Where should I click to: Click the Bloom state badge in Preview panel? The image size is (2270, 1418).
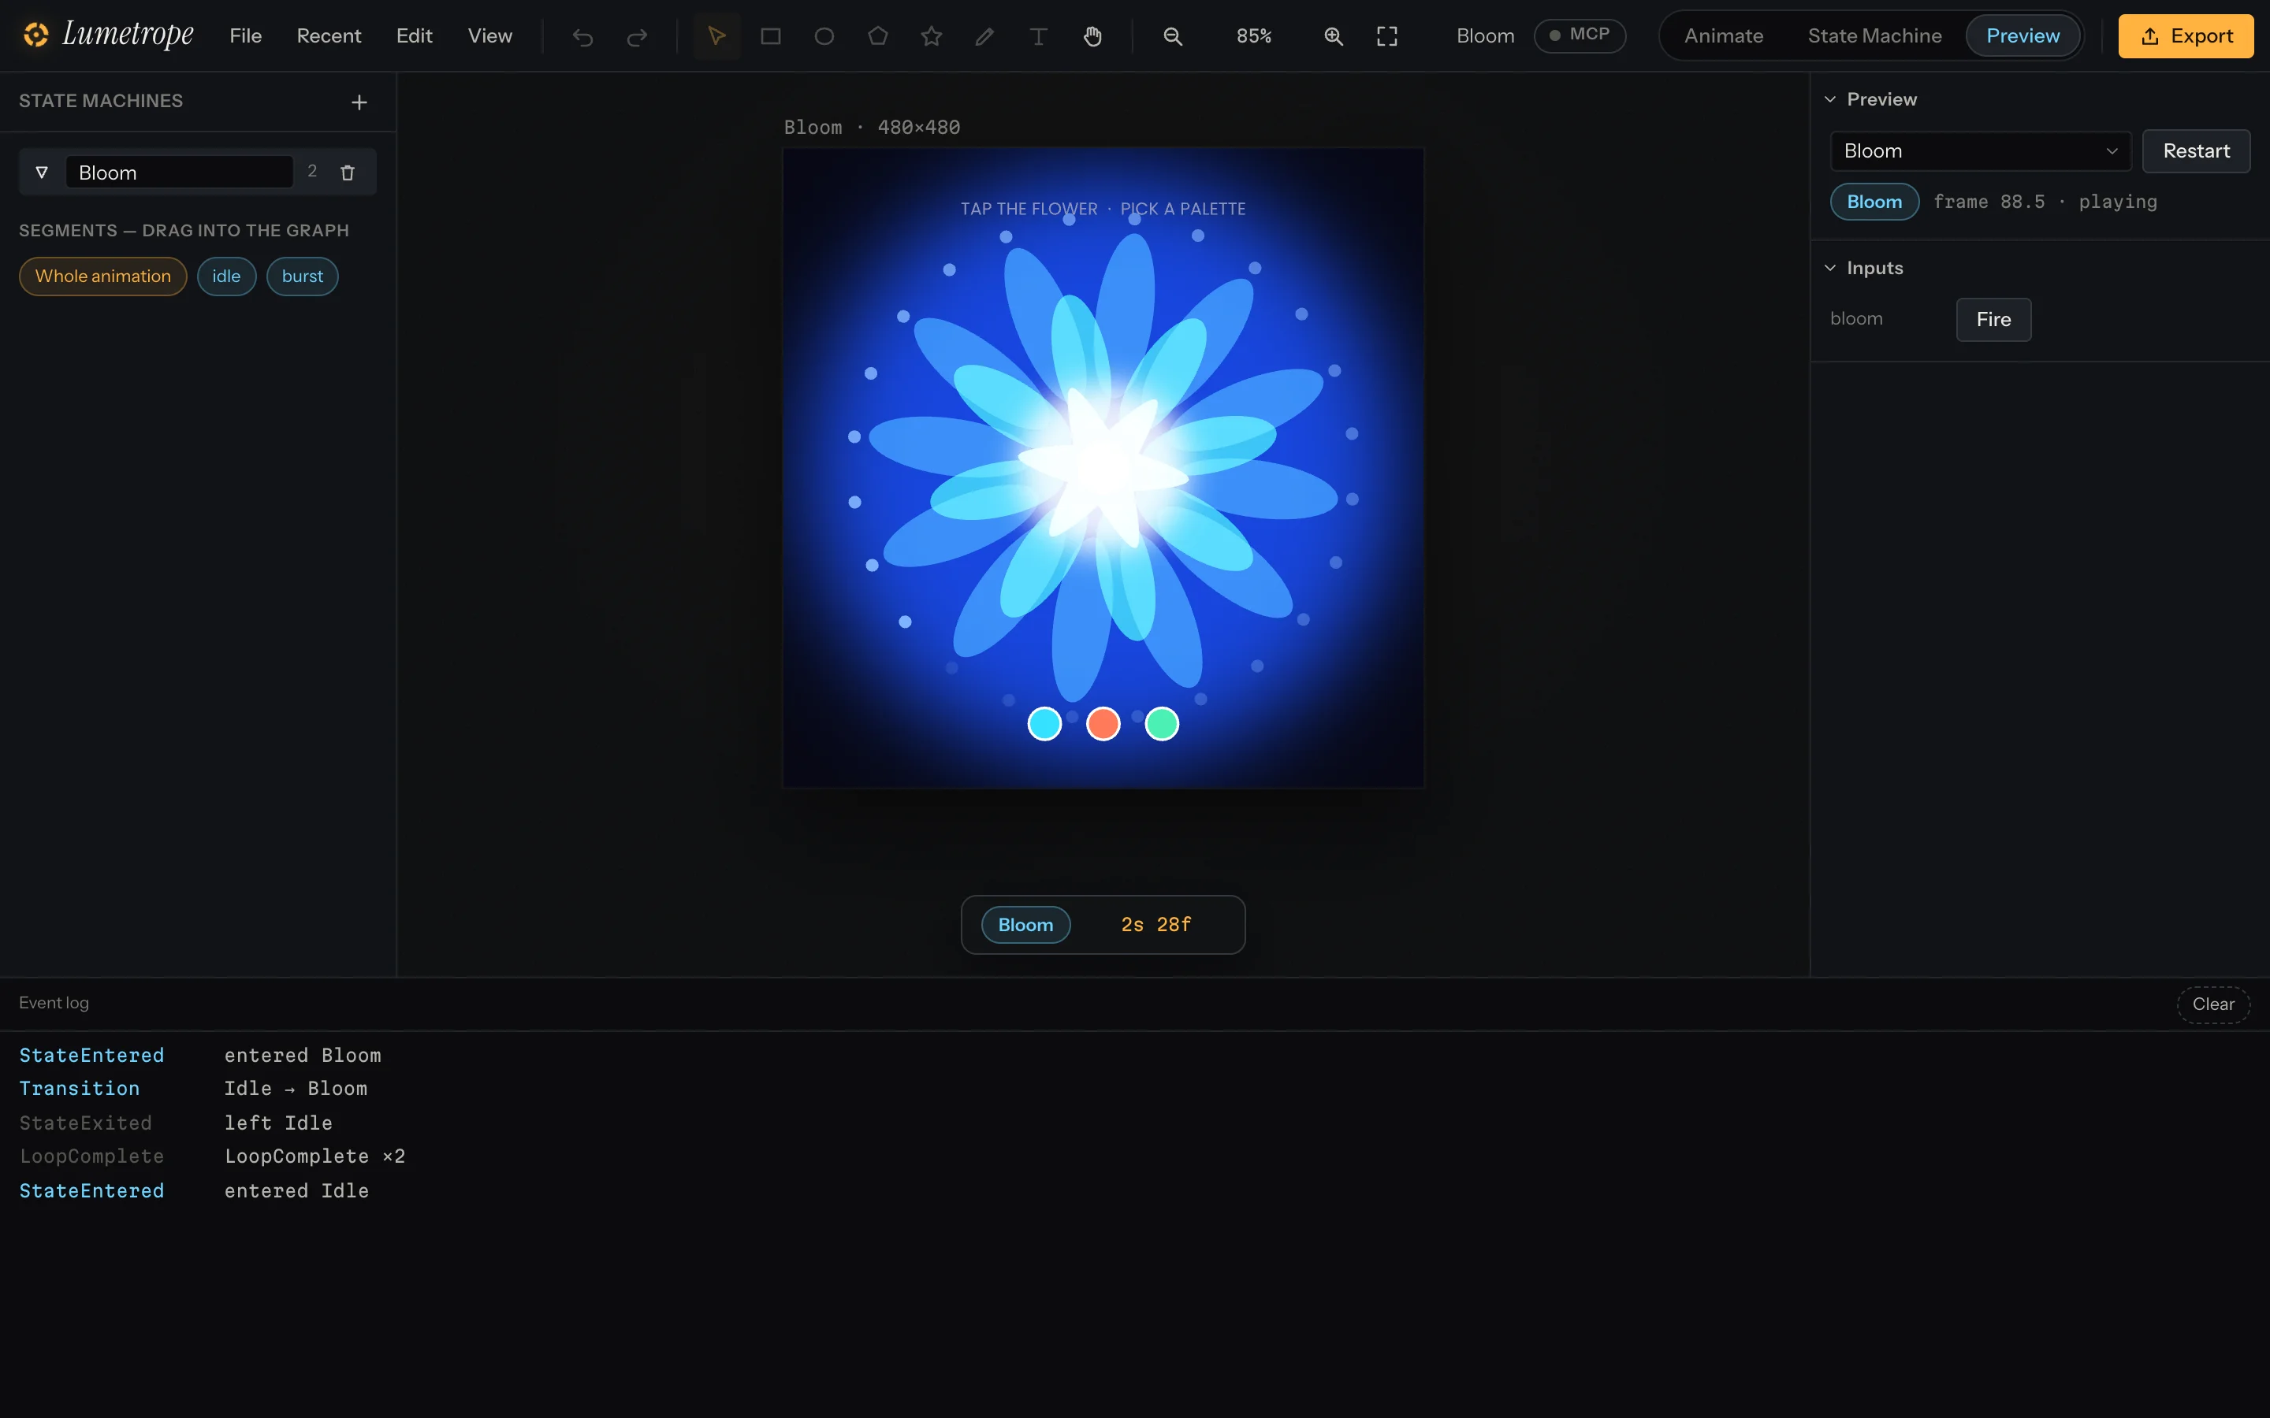(1874, 202)
